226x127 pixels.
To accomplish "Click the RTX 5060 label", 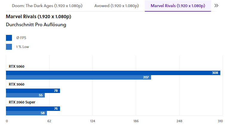I will point(16,66).
